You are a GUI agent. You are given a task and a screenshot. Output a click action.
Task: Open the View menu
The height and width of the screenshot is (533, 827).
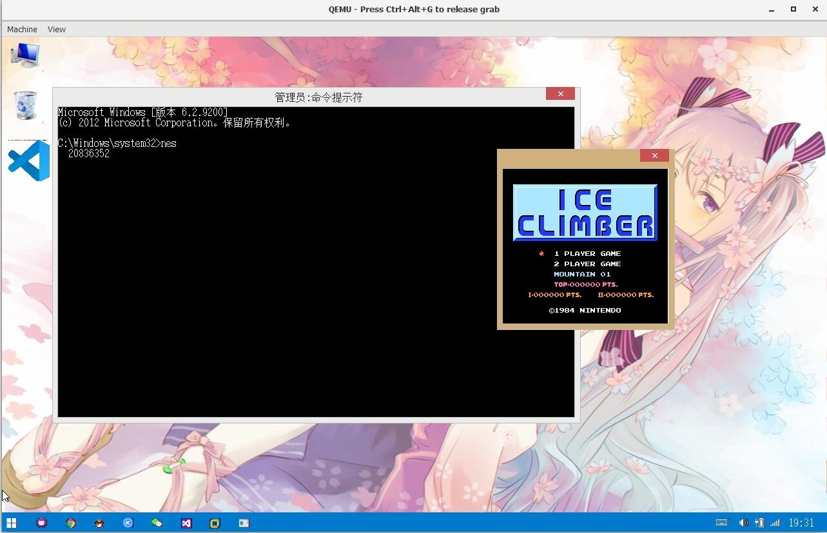(56, 29)
